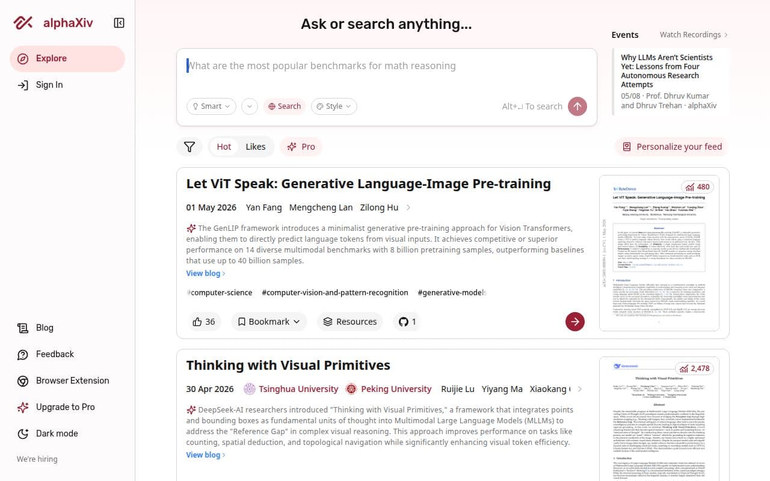
Task: Open the GitHub link with count 1
Action: (x=408, y=322)
